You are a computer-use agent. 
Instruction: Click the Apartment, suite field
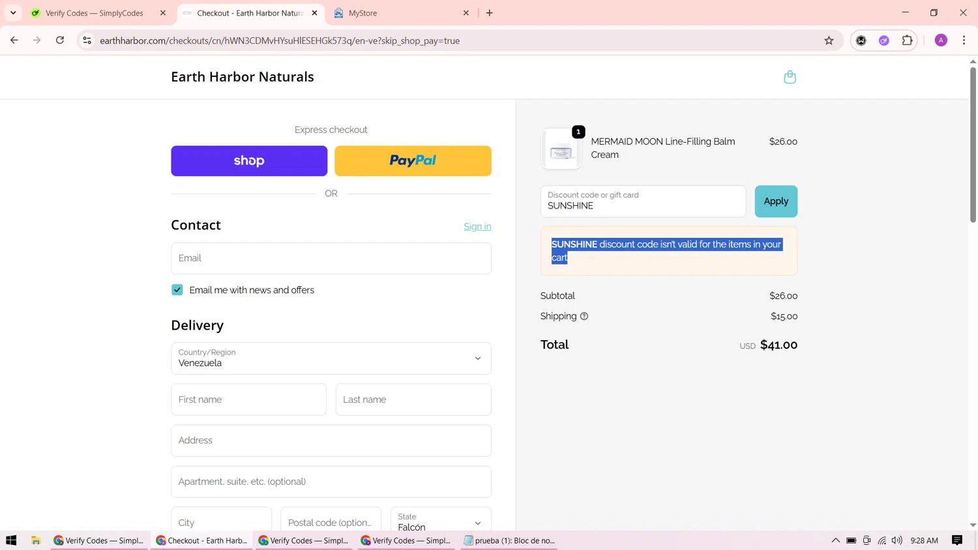[331, 482]
